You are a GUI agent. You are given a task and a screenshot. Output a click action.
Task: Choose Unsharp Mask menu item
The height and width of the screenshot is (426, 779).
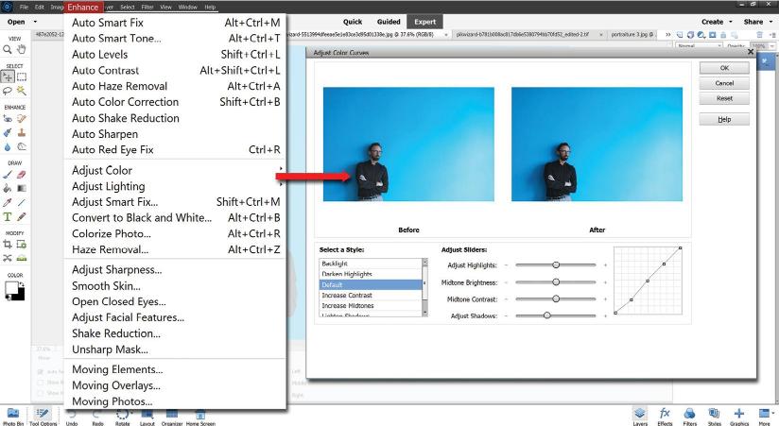[175, 349]
